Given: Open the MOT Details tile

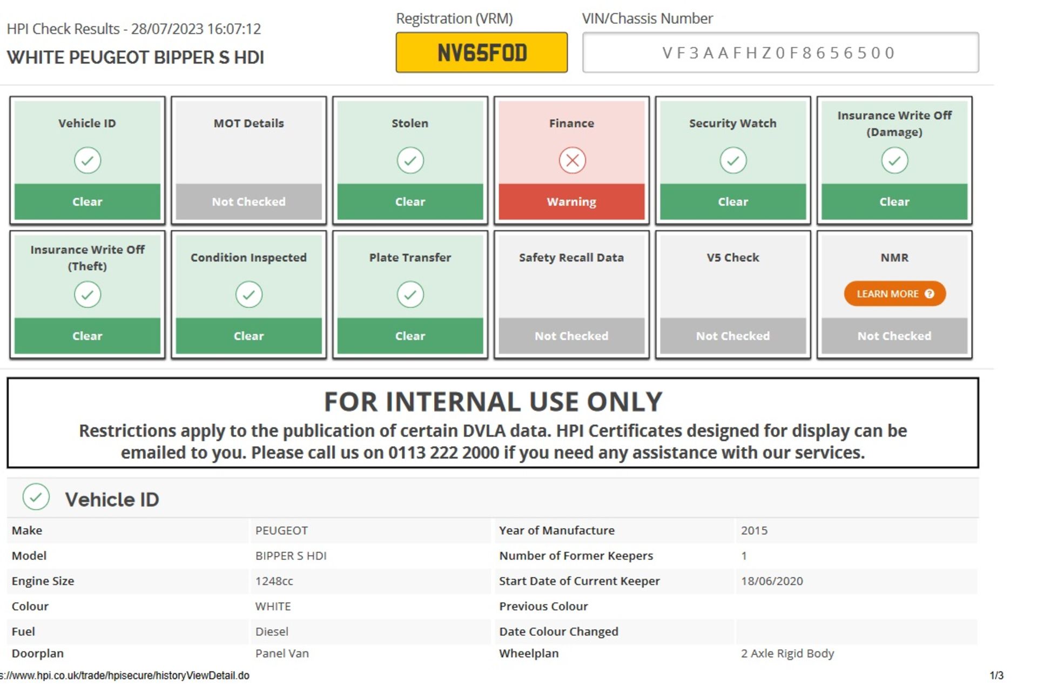Looking at the screenshot, I should 248,160.
